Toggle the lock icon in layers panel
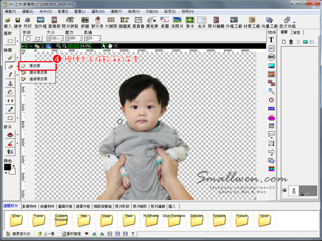This screenshot has height=241, width=322. (298, 42)
